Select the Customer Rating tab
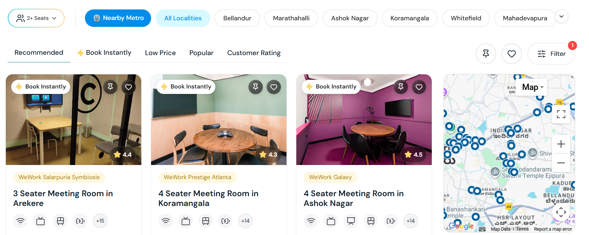The width and height of the screenshot is (589, 235). click(254, 53)
